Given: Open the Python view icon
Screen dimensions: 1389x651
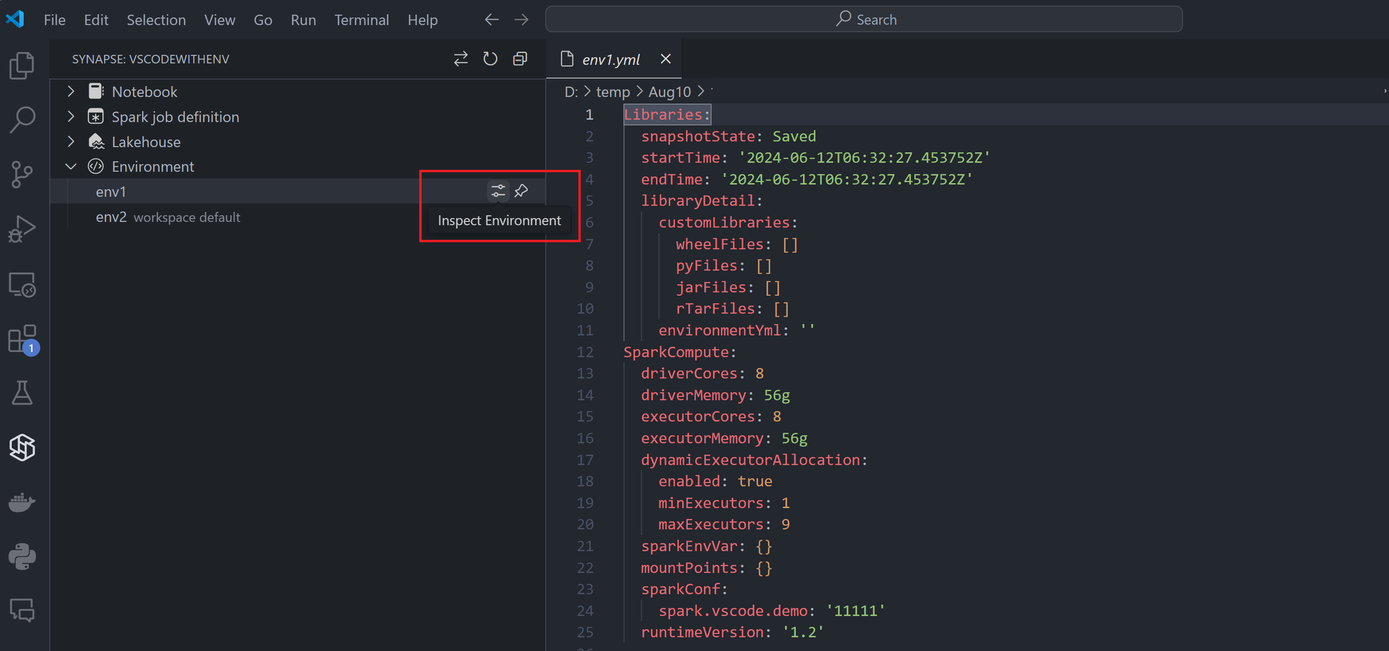Looking at the screenshot, I should click(x=22, y=556).
